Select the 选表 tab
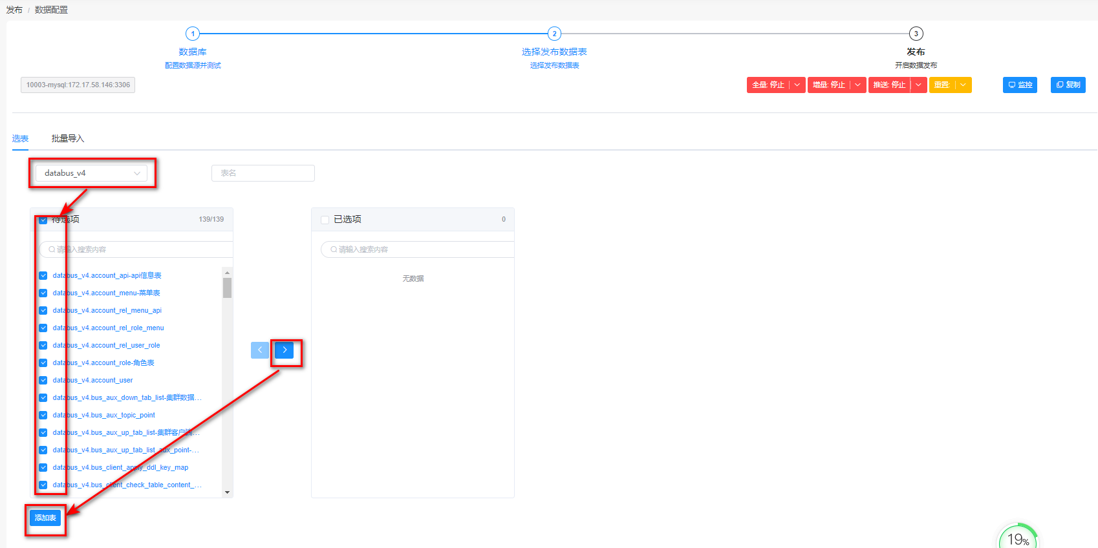The image size is (1098, 548). pos(20,138)
